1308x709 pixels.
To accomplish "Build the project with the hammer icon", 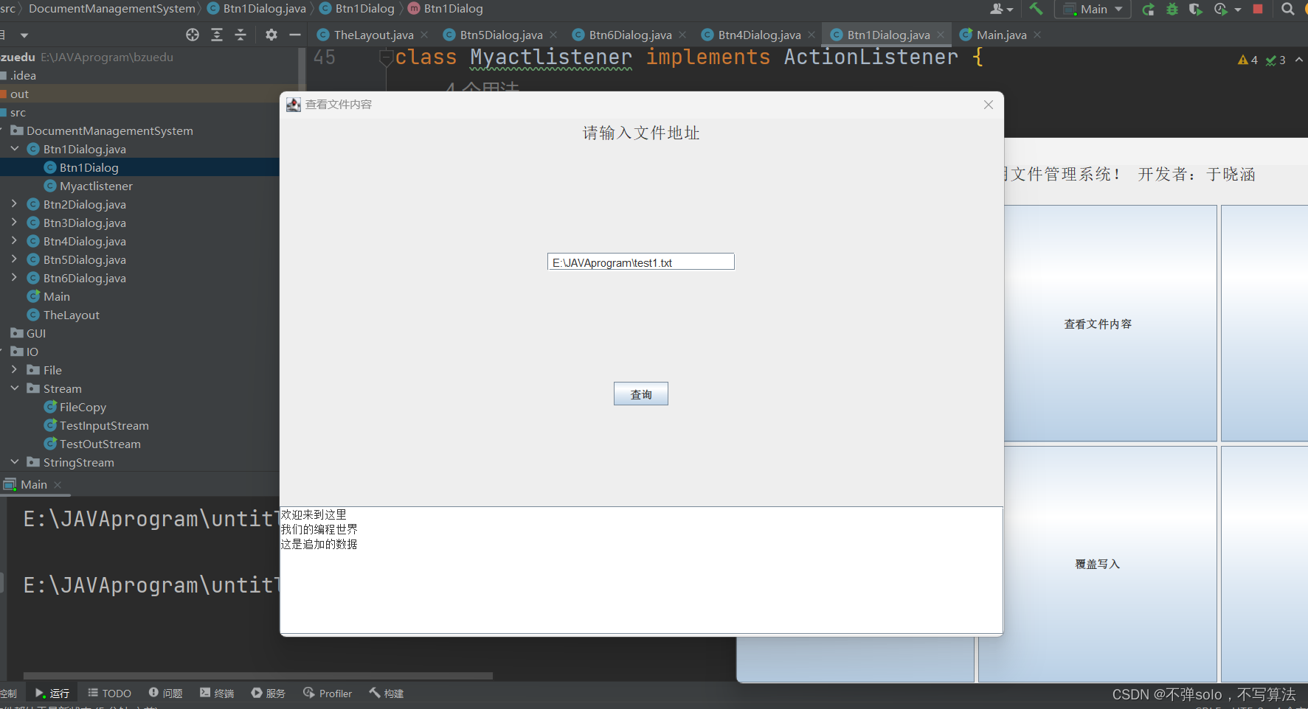I will pyautogui.click(x=1036, y=9).
